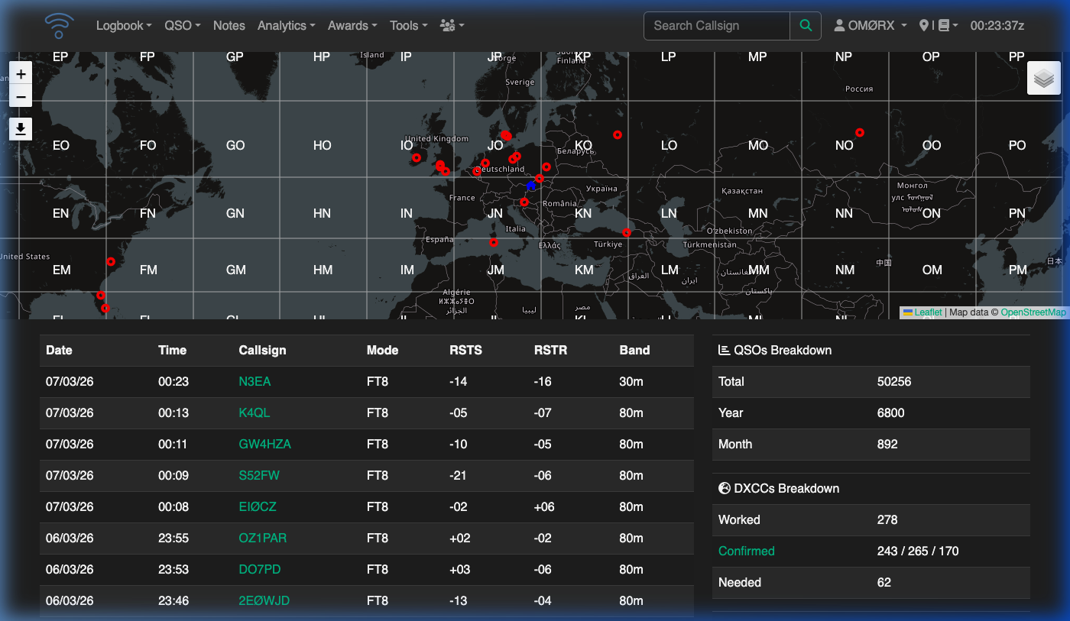Click the green search magnifier icon

pos(805,25)
